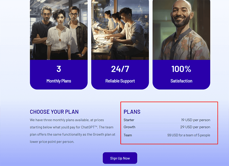Click the Sign Up Now button

coord(120,158)
